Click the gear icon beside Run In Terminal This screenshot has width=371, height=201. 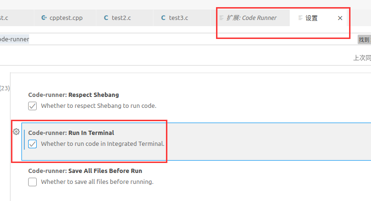point(16,132)
